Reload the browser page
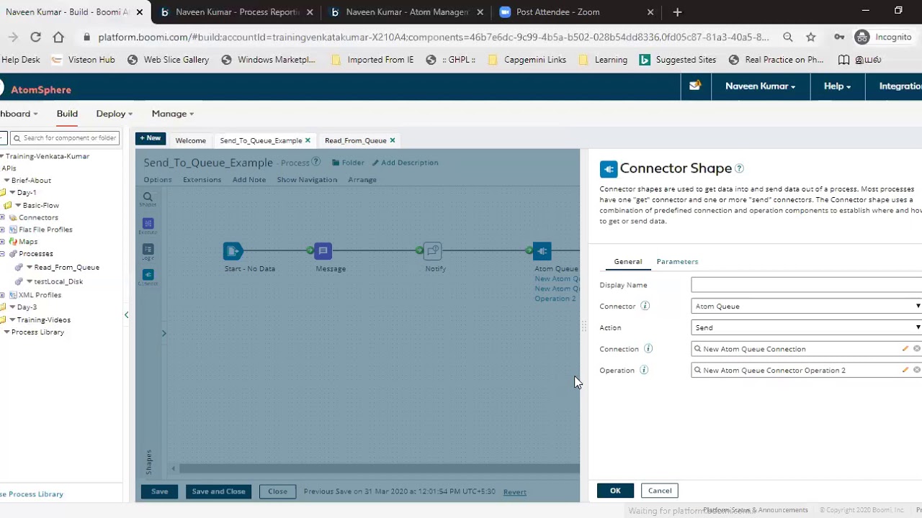The image size is (922, 518). point(35,37)
